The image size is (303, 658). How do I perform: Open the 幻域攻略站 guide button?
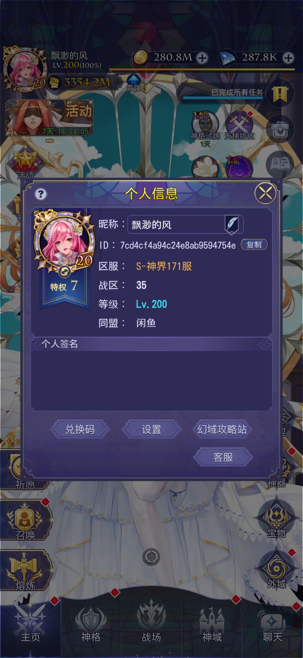coord(222,429)
